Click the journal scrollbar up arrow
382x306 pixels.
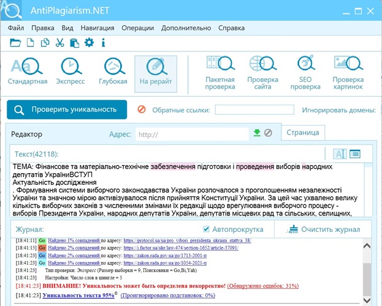point(367,245)
